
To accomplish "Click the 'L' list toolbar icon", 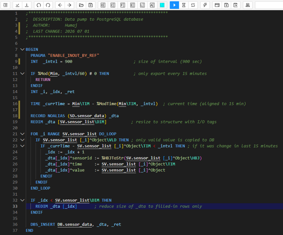I will (142, 5).
